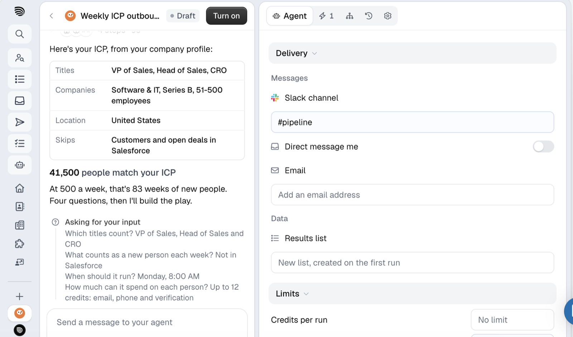Go to the home sidebar icon
Image resolution: width=573 pixels, height=337 pixels.
20,188
